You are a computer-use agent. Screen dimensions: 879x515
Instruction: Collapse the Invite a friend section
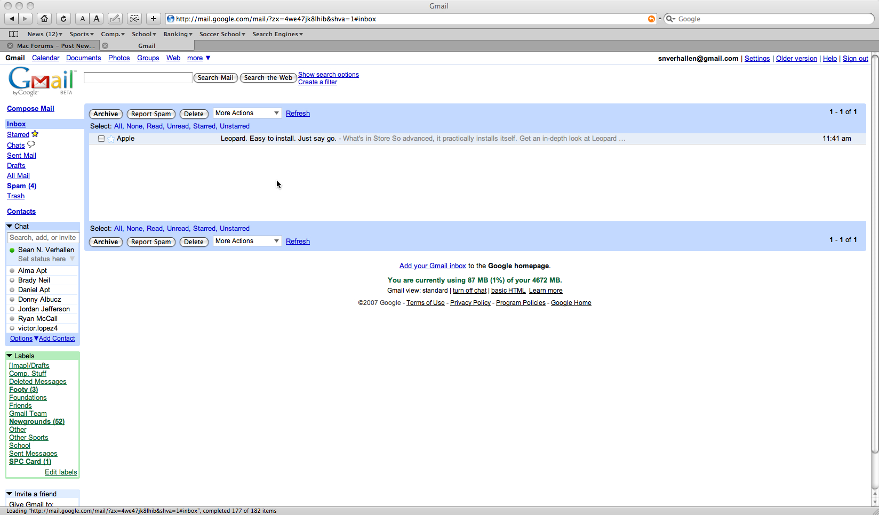click(10, 494)
